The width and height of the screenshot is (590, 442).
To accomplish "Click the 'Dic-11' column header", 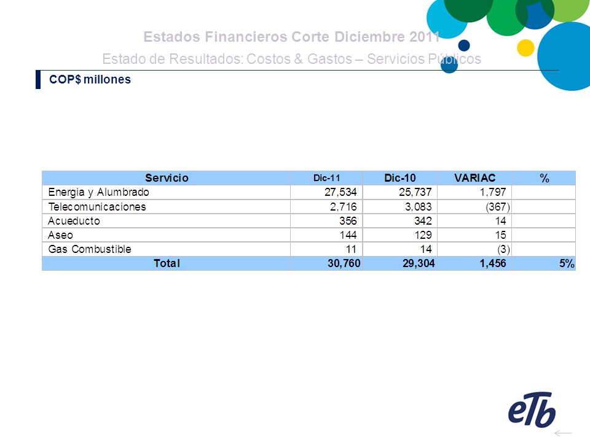I will (x=326, y=178).
